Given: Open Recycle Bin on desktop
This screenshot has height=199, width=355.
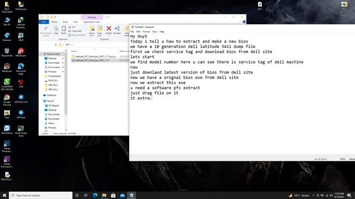Looking at the screenshot, I should point(7,52).
